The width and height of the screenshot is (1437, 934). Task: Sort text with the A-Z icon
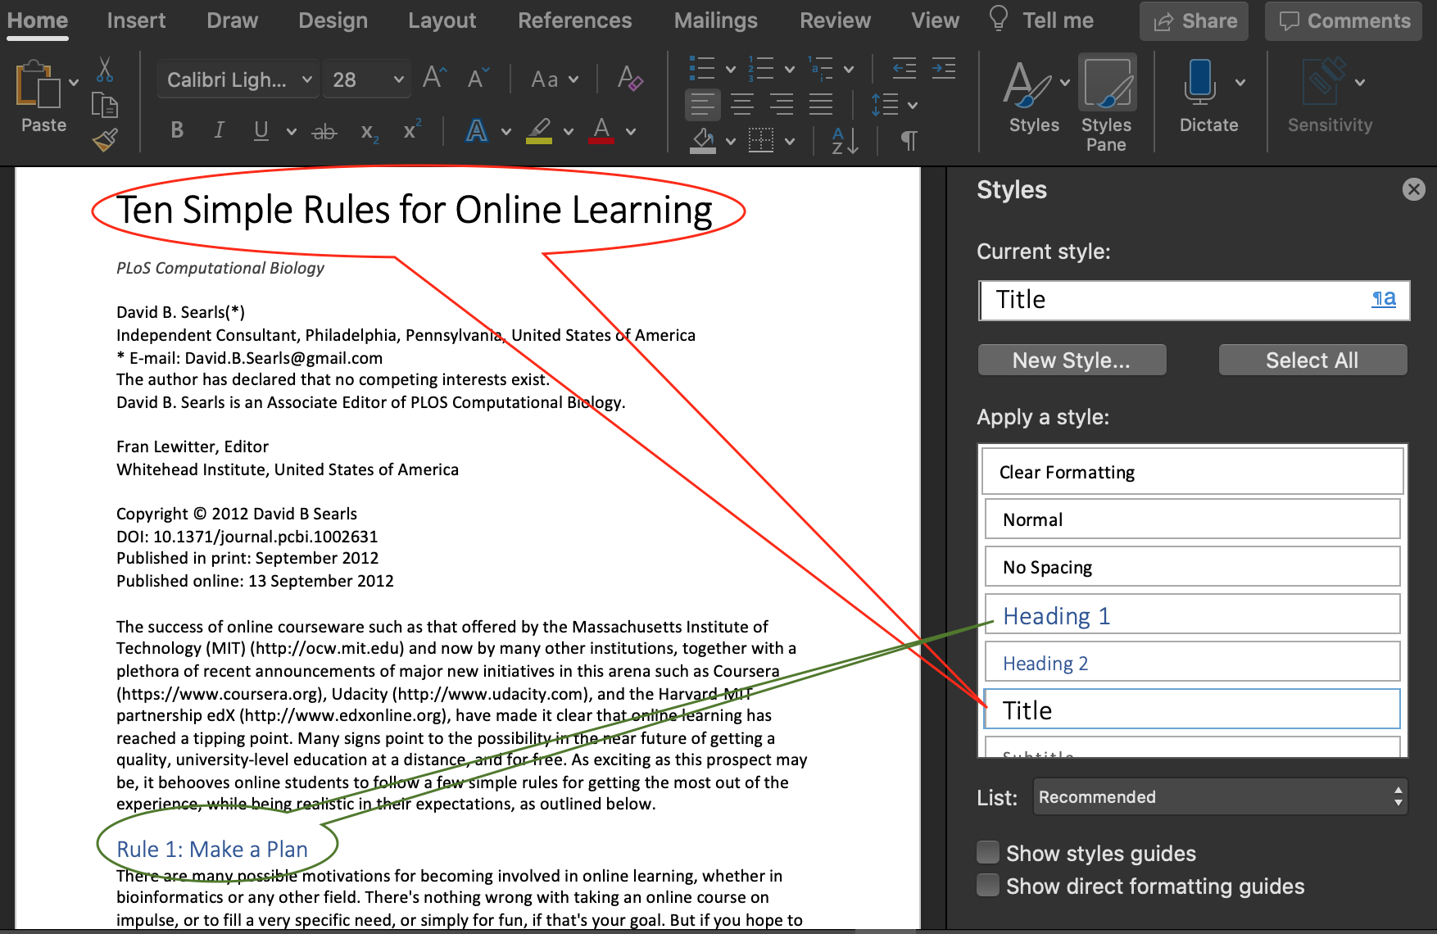pyautogui.click(x=845, y=141)
